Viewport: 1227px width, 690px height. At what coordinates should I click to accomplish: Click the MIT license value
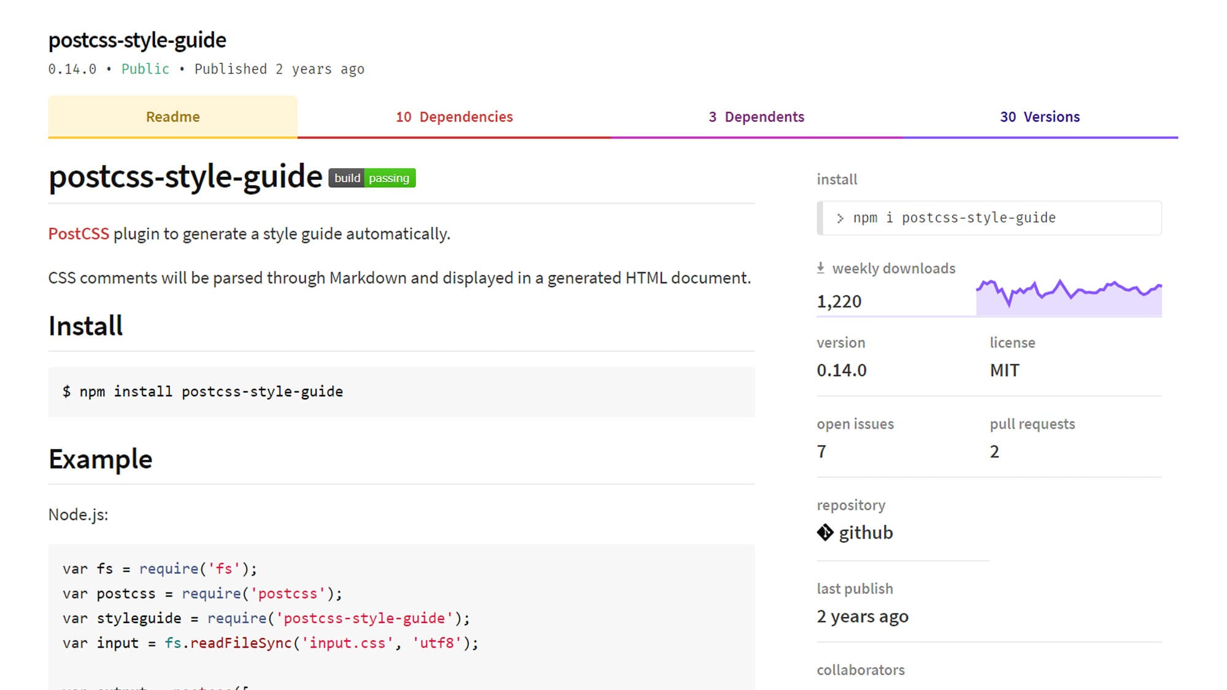[x=1004, y=370]
